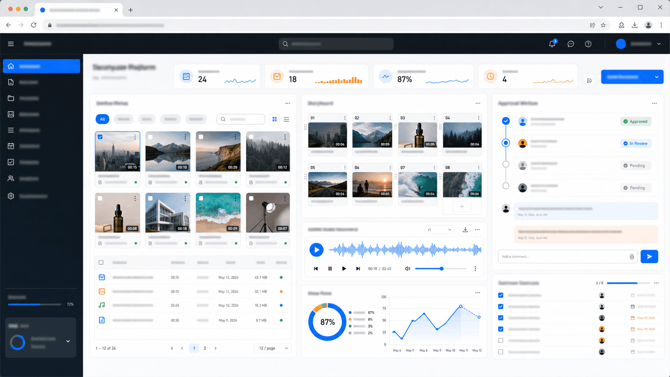
Task: Open storyboard frame 07 surfing thumbnail
Action: tap(418, 185)
